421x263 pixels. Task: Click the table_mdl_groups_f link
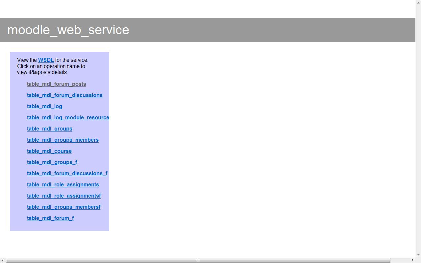(x=52, y=162)
